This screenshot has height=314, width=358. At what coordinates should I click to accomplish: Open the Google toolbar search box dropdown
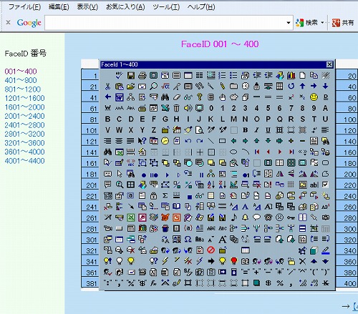pyautogui.click(x=289, y=23)
